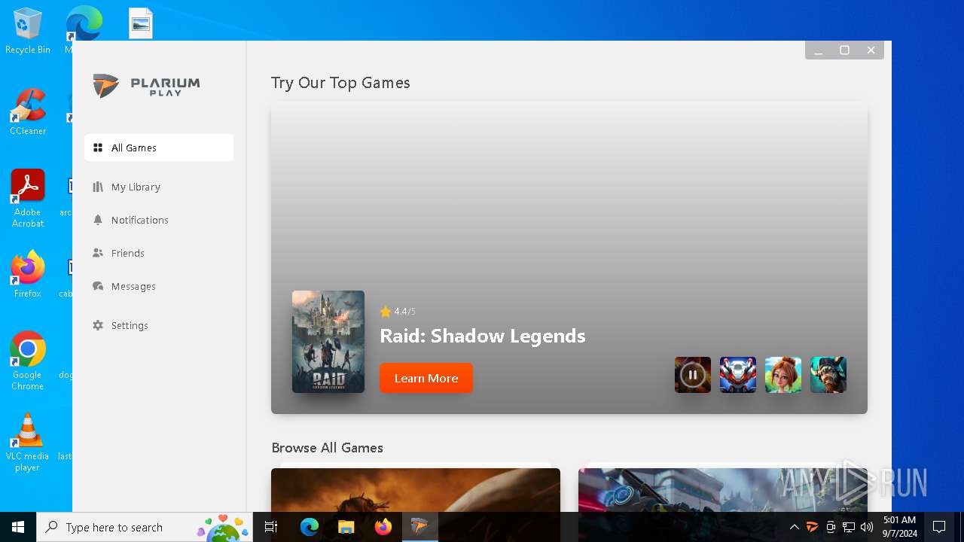Select the Microsoft Edge desktop icon

[x=83, y=24]
